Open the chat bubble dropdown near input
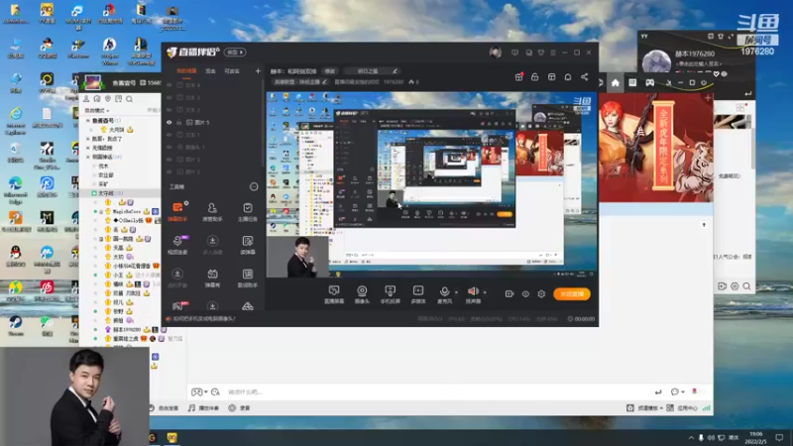The height and width of the screenshot is (446, 793). click(x=683, y=391)
